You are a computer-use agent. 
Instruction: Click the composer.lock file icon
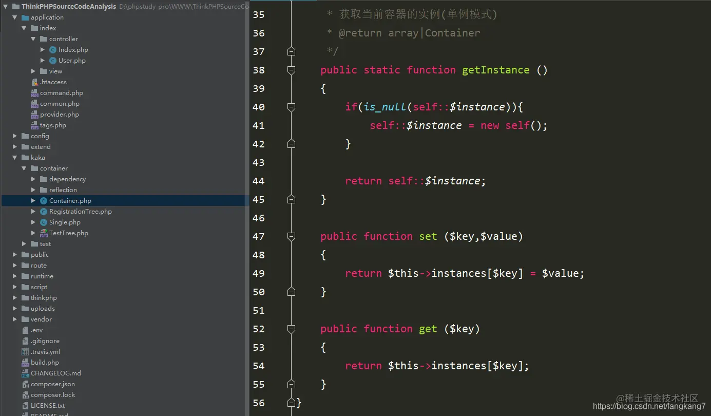(x=25, y=395)
